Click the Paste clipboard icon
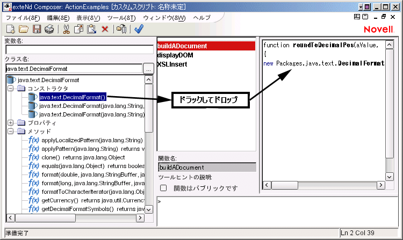 (91, 29)
